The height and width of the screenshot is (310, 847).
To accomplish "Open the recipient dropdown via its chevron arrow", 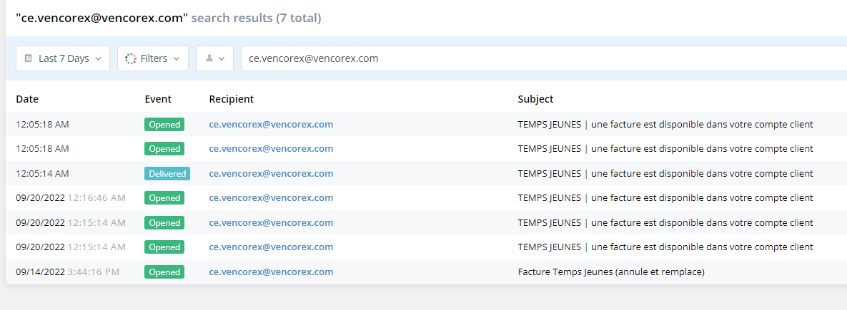I will [222, 58].
